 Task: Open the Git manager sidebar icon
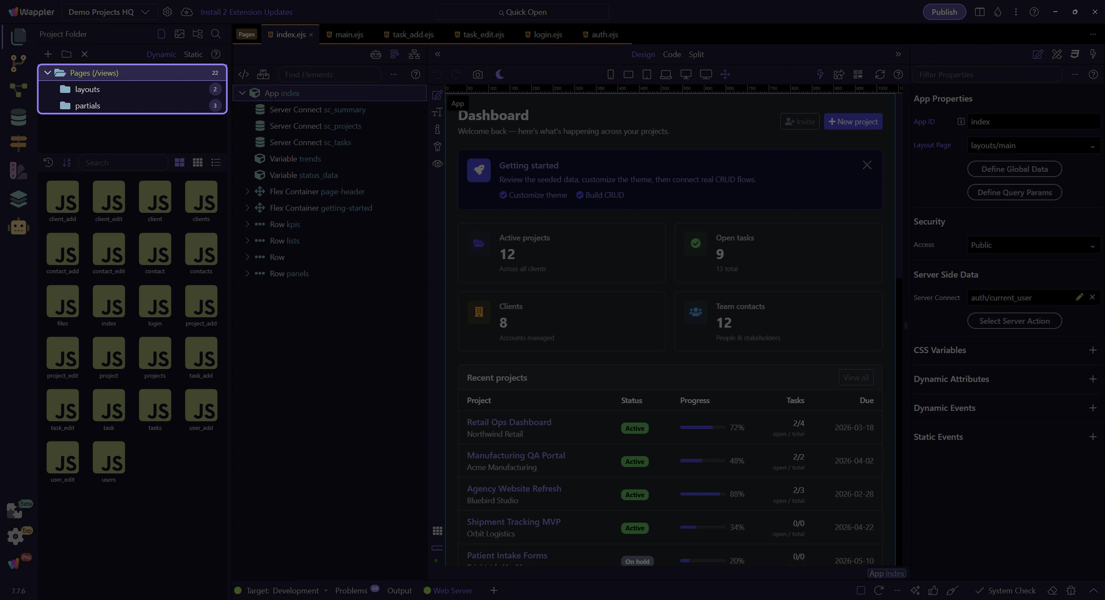pos(18,63)
